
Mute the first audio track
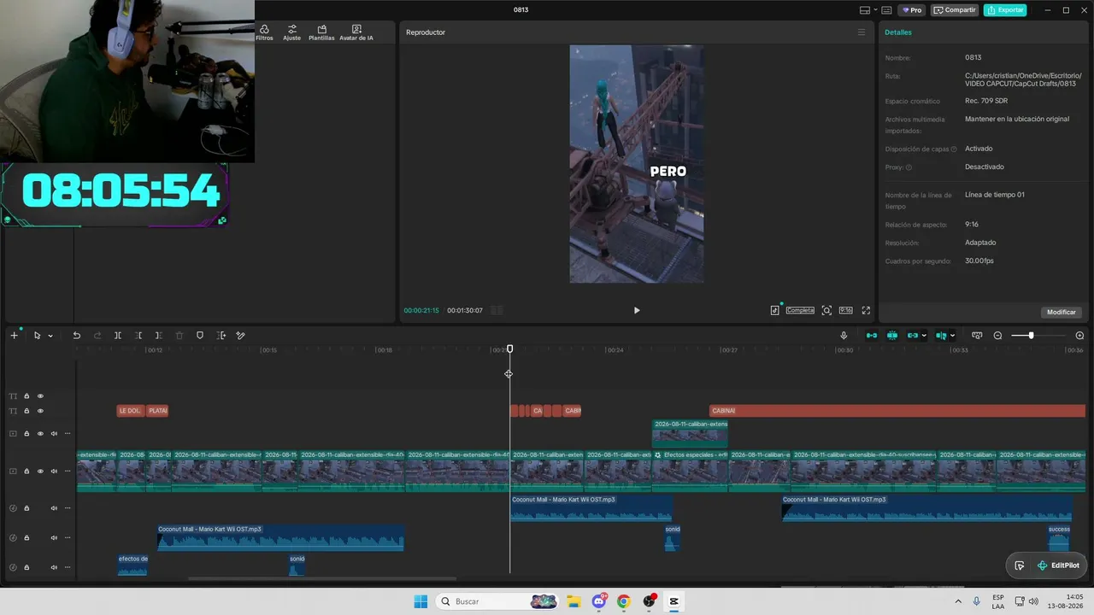coord(54,508)
